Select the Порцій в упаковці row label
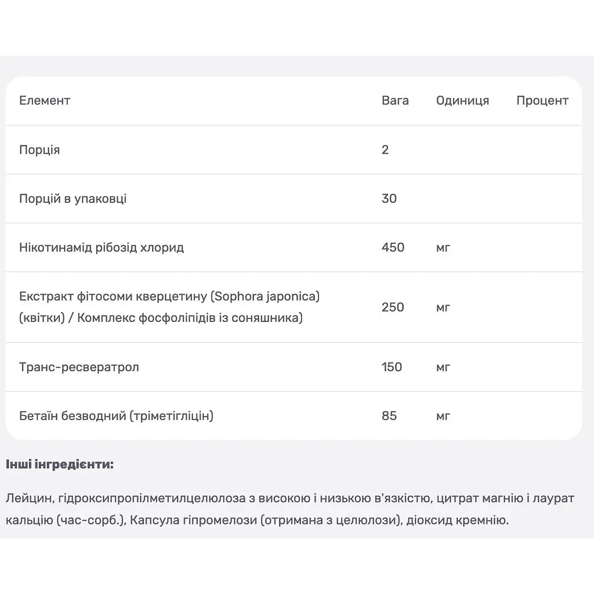This screenshot has height=594, width=594. click(73, 199)
